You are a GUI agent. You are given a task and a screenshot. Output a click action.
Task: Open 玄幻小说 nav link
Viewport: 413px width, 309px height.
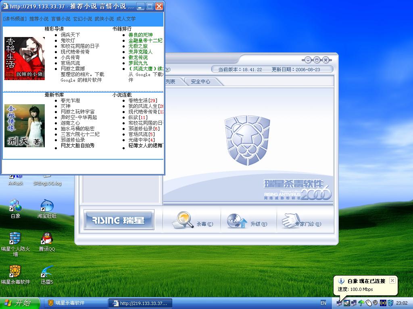82,19
